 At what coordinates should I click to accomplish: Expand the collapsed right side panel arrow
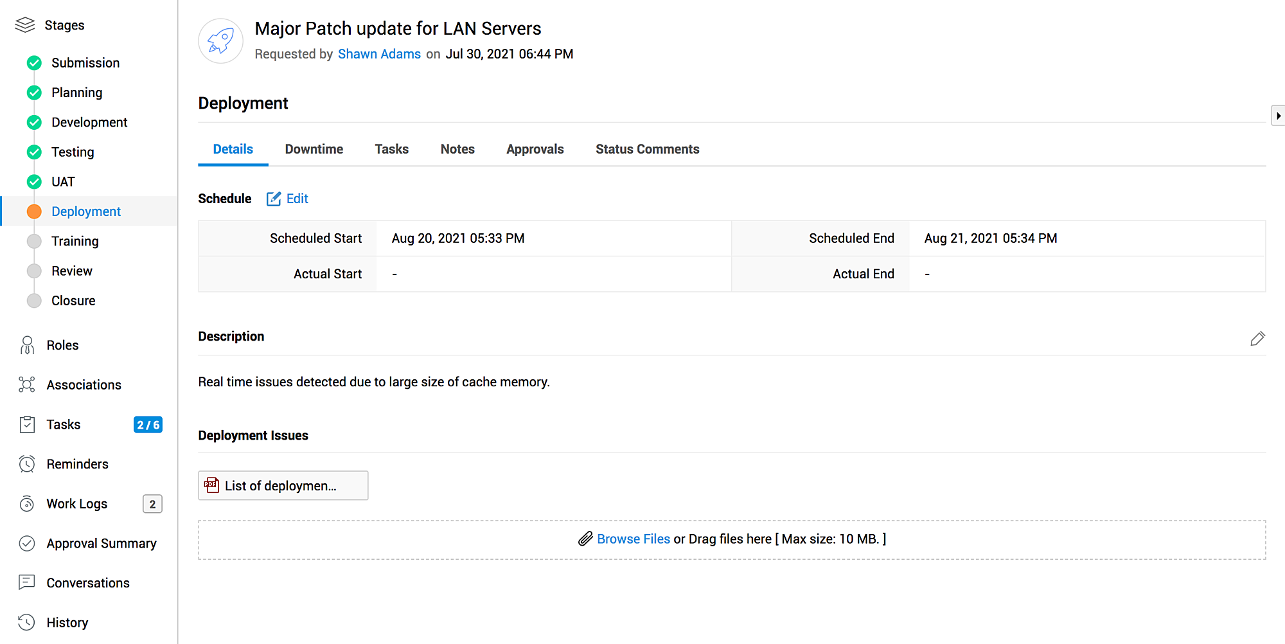click(x=1278, y=116)
